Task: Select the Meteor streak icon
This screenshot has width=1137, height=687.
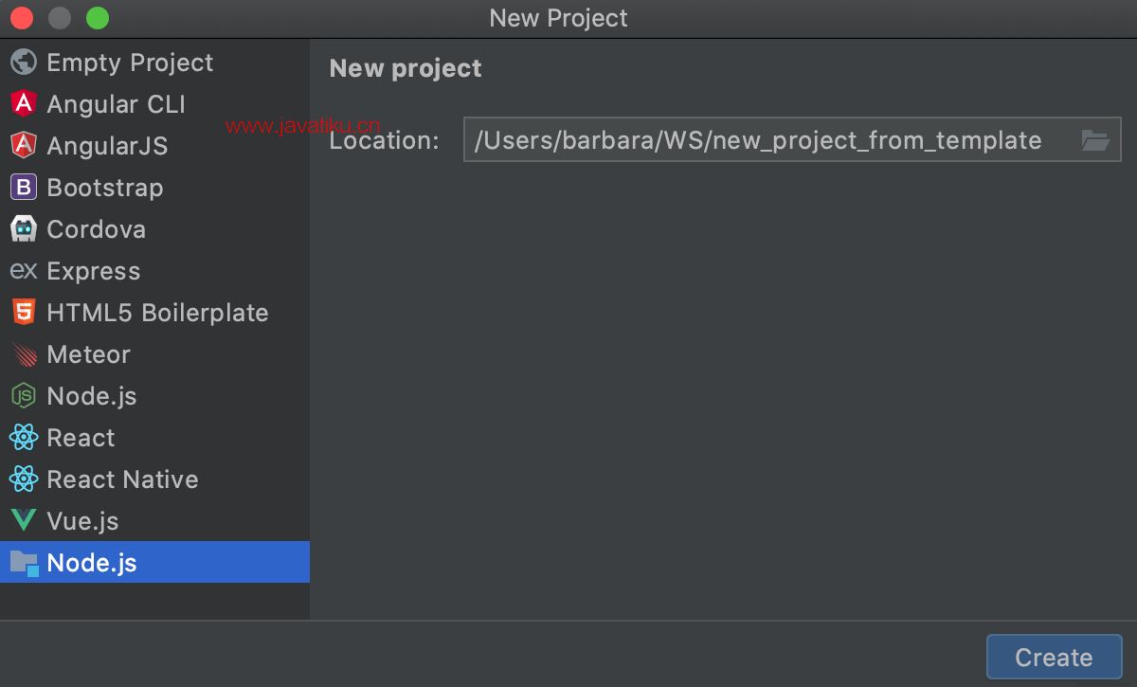Action: pos(24,354)
